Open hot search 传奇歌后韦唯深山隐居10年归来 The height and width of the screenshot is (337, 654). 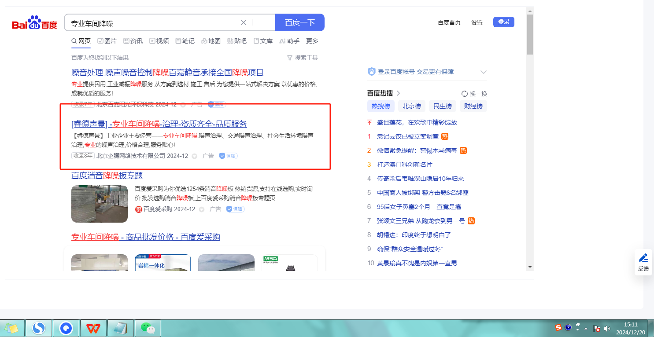click(421, 179)
